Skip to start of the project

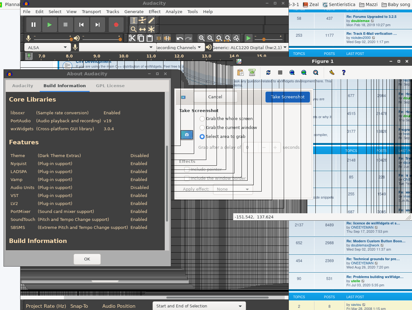(x=81, y=25)
